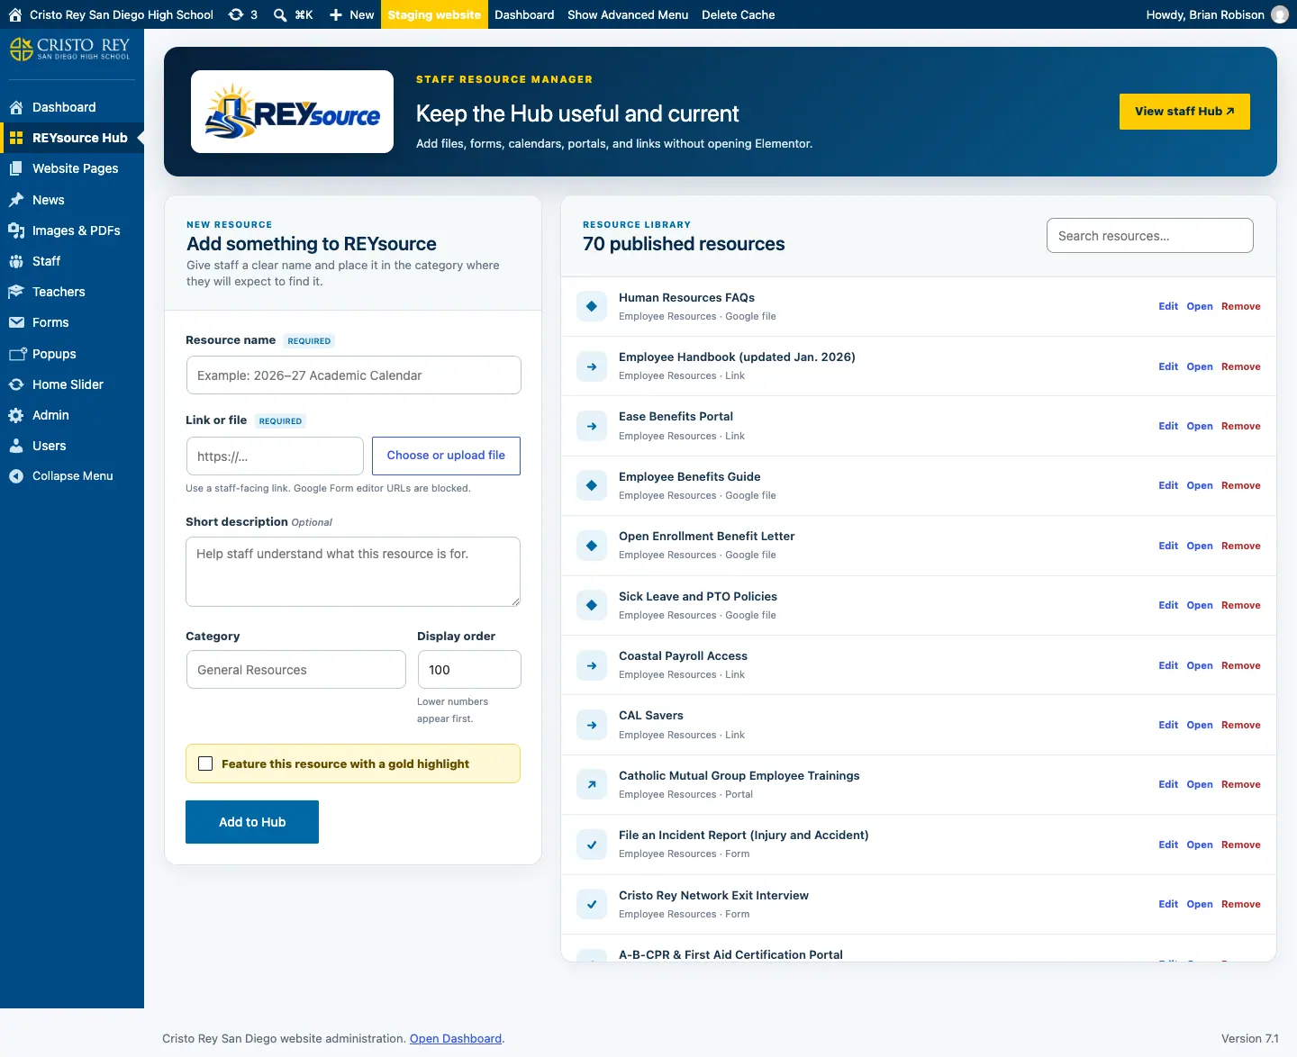
Task: Click the plus icon beside New
Action: [336, 14]
